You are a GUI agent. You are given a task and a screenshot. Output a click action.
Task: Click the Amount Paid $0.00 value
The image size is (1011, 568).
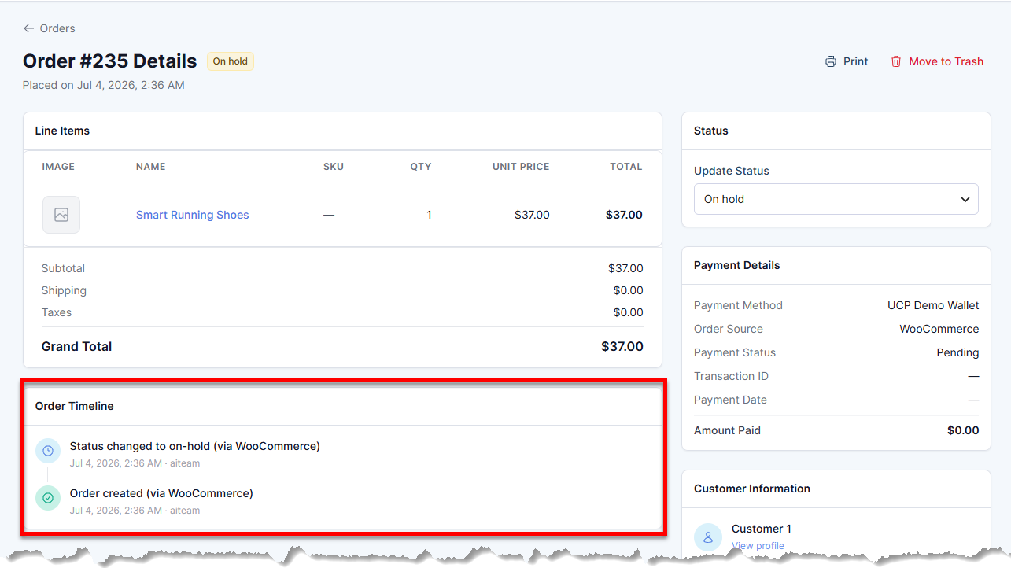point(963,430)
